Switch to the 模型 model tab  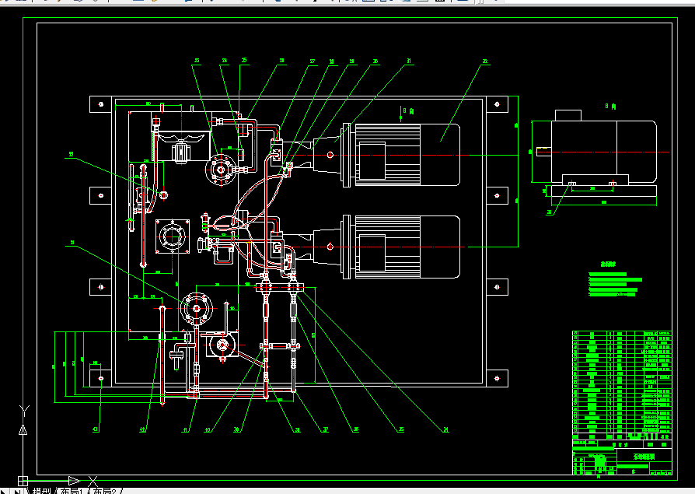[x=42, y=491]
